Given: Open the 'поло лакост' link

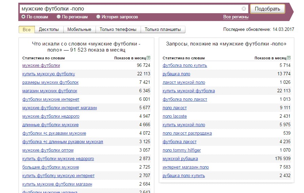Looking at the screenshot, I should tap(175, 108).
